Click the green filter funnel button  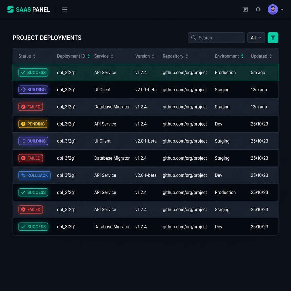click(x=273, y=38)
